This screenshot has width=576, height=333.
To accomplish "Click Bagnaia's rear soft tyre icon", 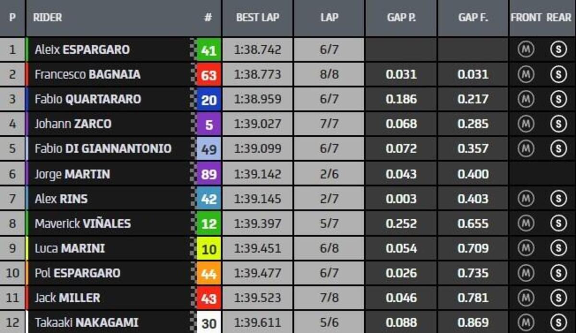I will click(x=558, y=74).
